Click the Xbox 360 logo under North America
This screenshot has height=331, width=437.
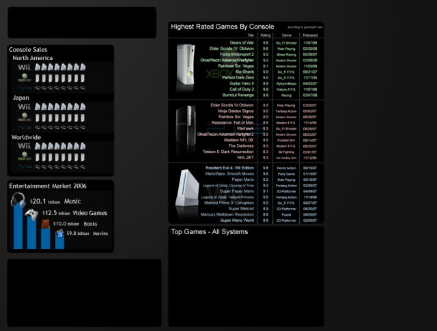point(25,78)
